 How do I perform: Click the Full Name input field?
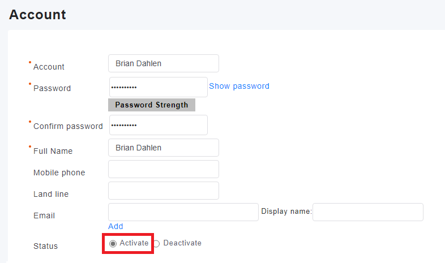tap(163, 148)
